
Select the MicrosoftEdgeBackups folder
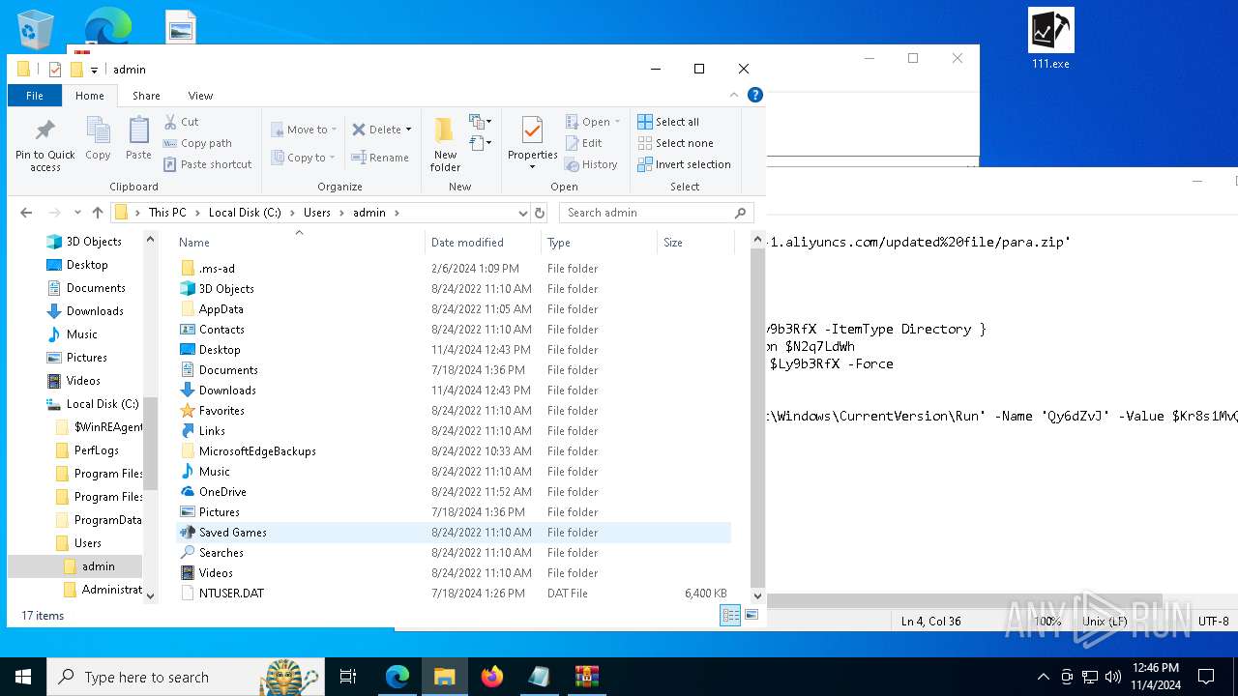click(453, 451)
